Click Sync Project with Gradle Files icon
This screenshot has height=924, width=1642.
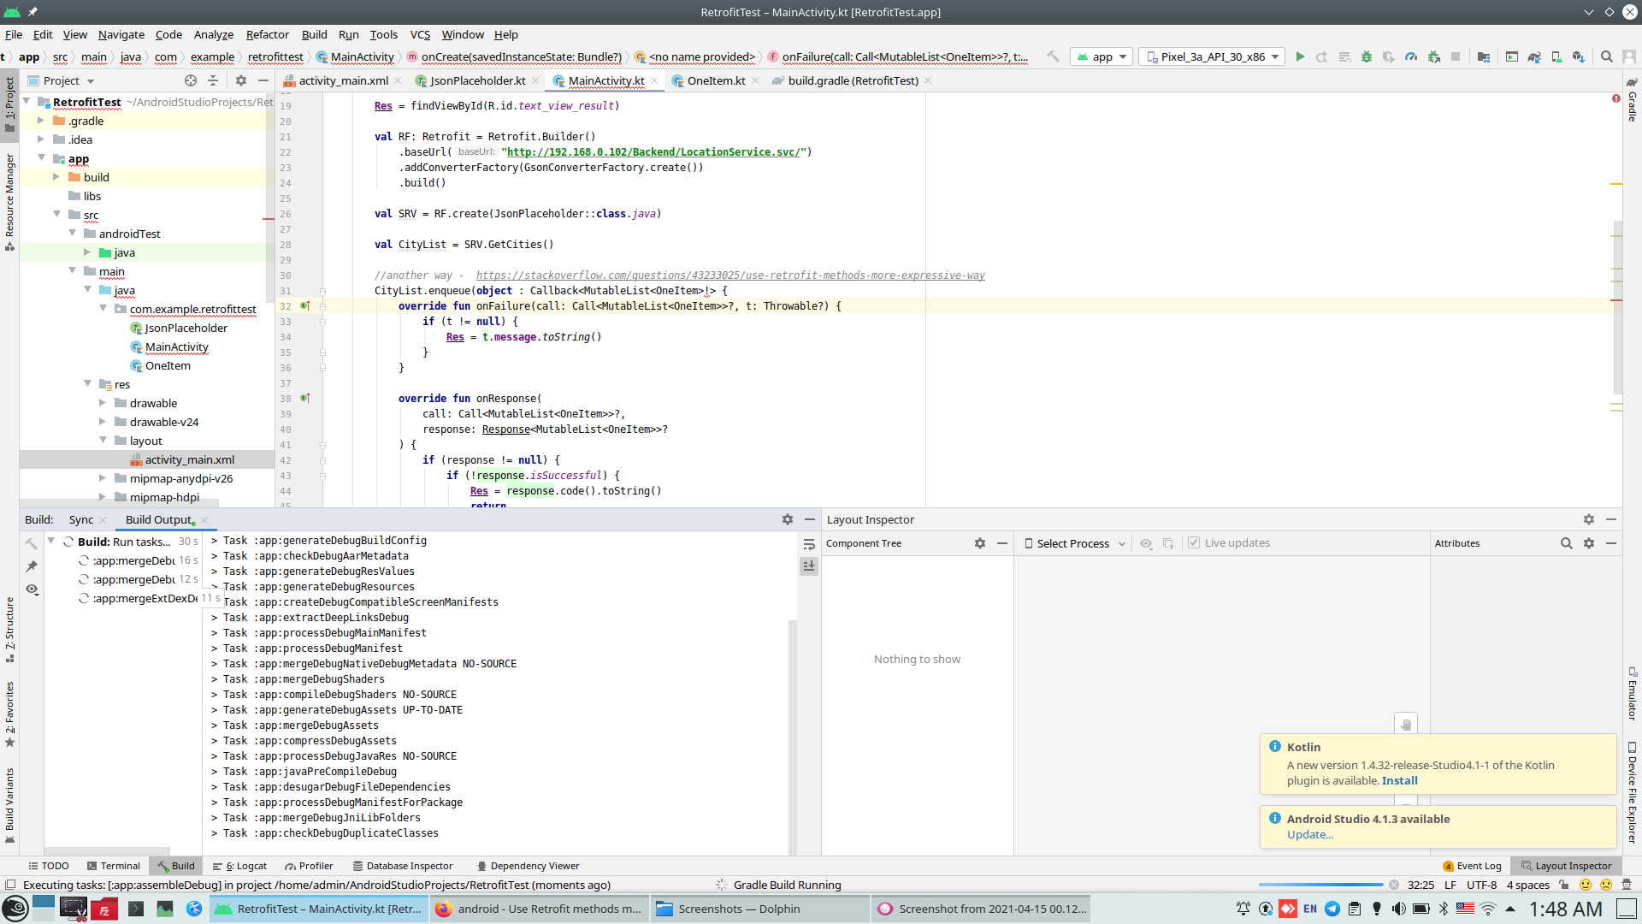(1534, 57)
